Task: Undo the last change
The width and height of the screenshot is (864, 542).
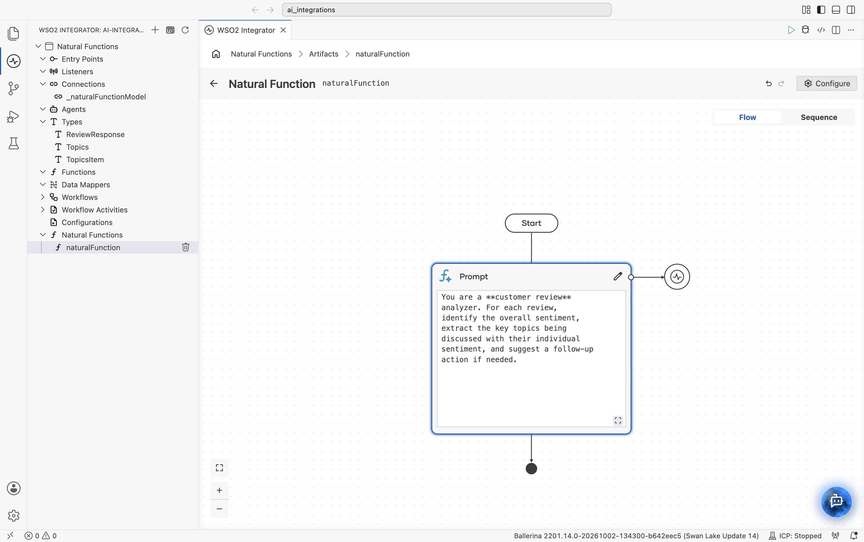Action: pos(769,83)
